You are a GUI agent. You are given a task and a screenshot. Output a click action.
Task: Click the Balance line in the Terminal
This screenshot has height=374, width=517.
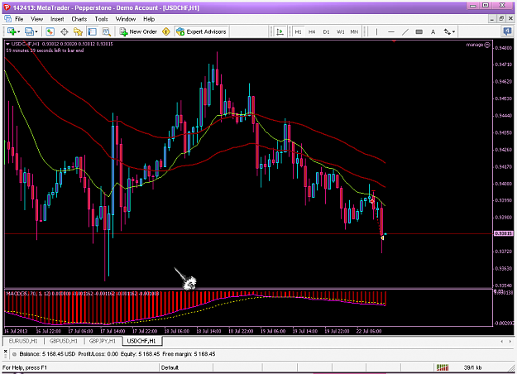(117, 354)
